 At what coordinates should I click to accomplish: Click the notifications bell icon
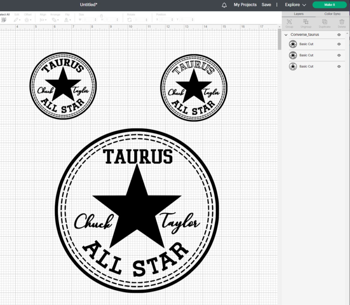click(x=224, y=5)
